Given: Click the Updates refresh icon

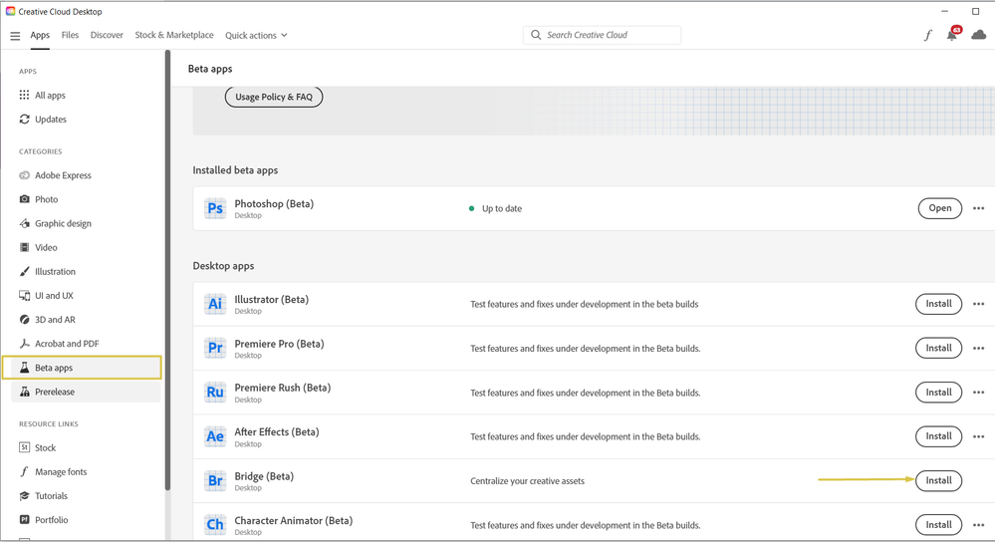Looking at the screenshot, I should tap(24, 120).
